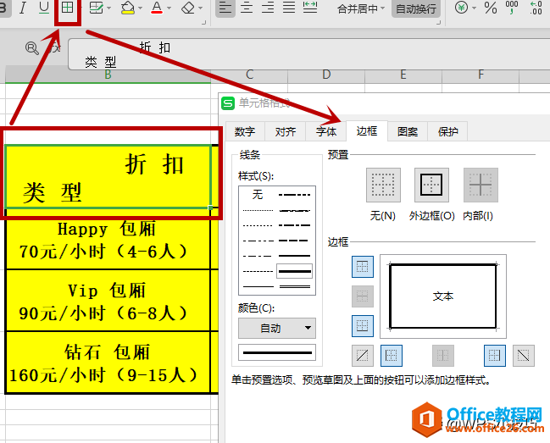Image resolution: width=550 pixels, height=443 pixels.
Task: Select column B header
Action: pyautogui.click(x=108, y=75)
